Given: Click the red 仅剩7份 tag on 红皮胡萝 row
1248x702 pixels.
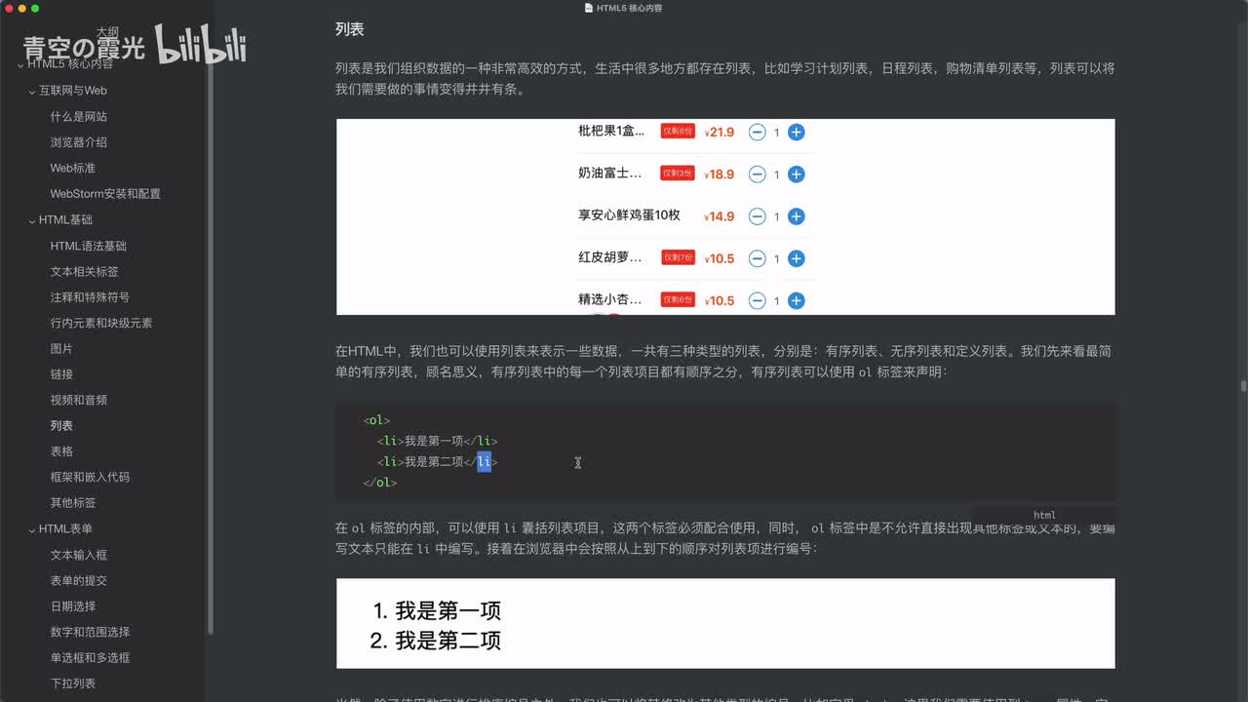Looking at the screenshot, I should click(678, 257).
